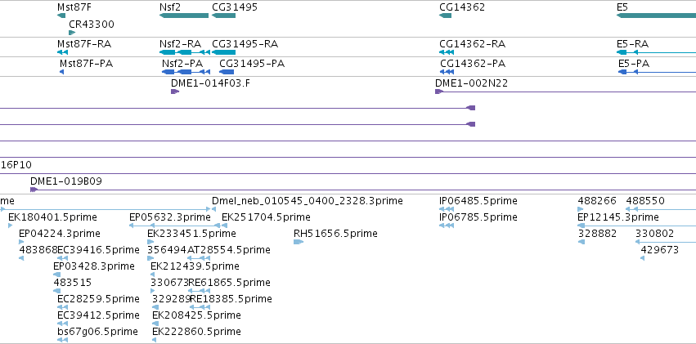Select the Mst87F-PA protein label

pyautogui.click(x=86, y=64)
